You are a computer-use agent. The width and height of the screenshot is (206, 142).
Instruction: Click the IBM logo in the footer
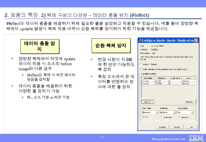point(197,138)
